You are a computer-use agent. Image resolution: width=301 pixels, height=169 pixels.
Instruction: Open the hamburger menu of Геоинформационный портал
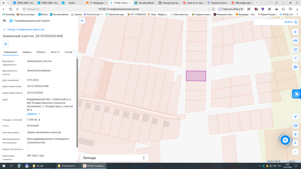4,21
